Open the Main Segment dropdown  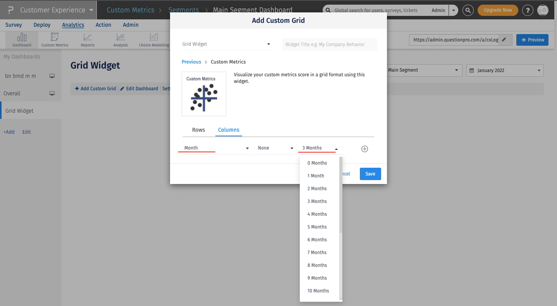(x=424, y=70)
